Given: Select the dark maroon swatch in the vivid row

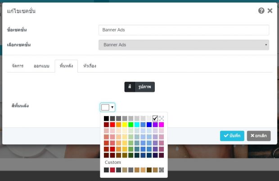Looking at the screenshot, I should pyautogui.click(x=106, y=125).
